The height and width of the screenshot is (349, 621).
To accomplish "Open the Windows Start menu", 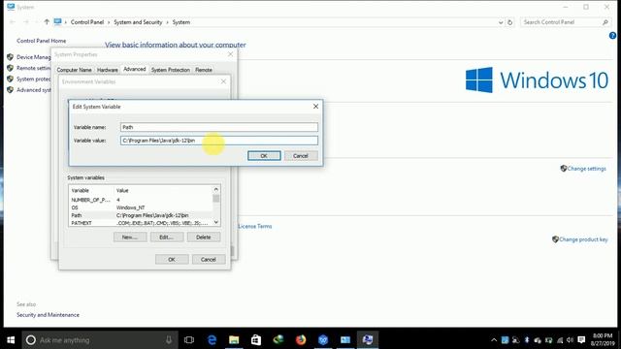I will coord(11,340).
